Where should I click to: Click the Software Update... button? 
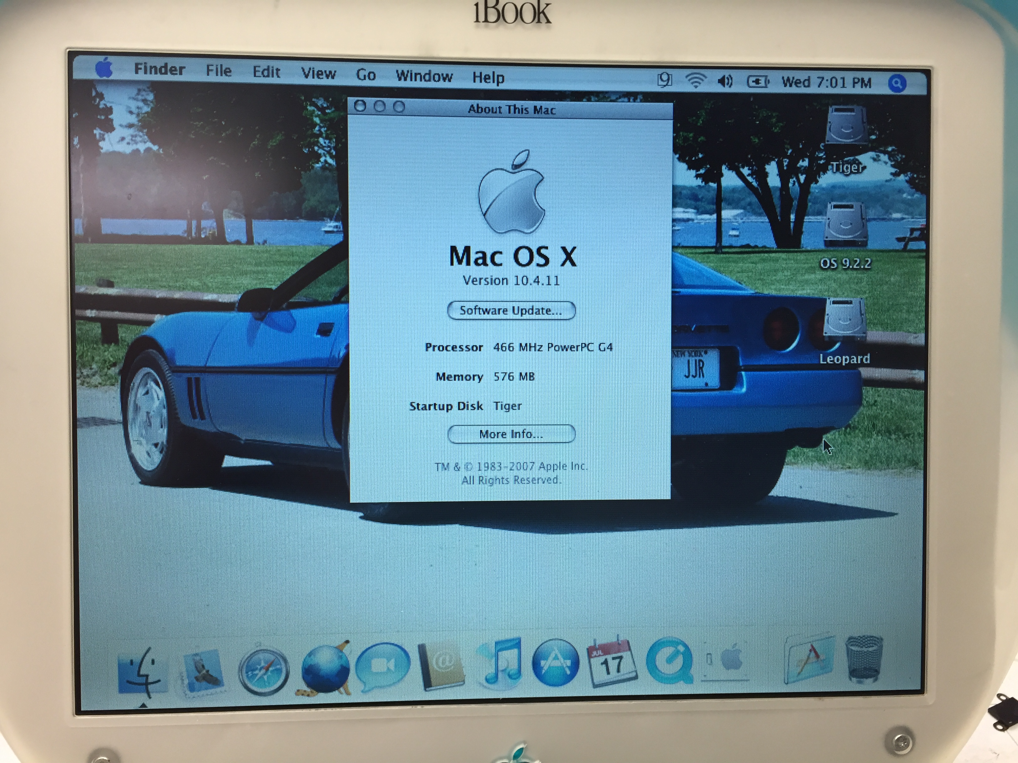pos(511,310)
